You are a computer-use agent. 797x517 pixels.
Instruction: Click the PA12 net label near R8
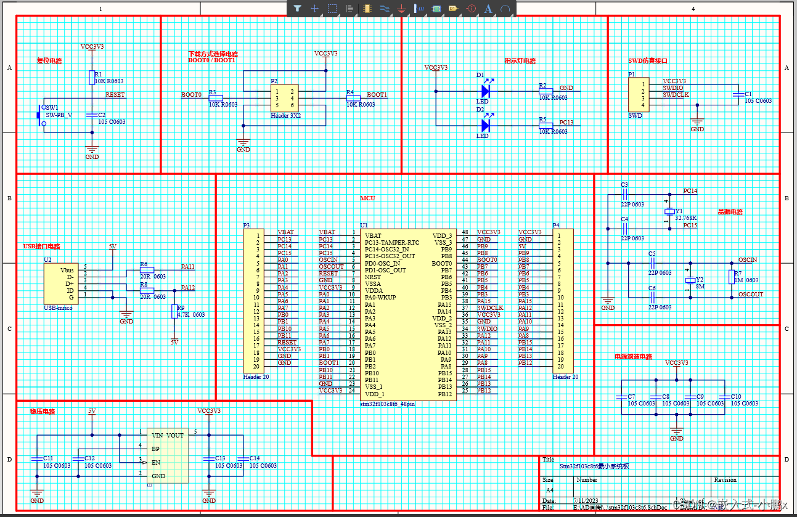[x=188, y=288]
